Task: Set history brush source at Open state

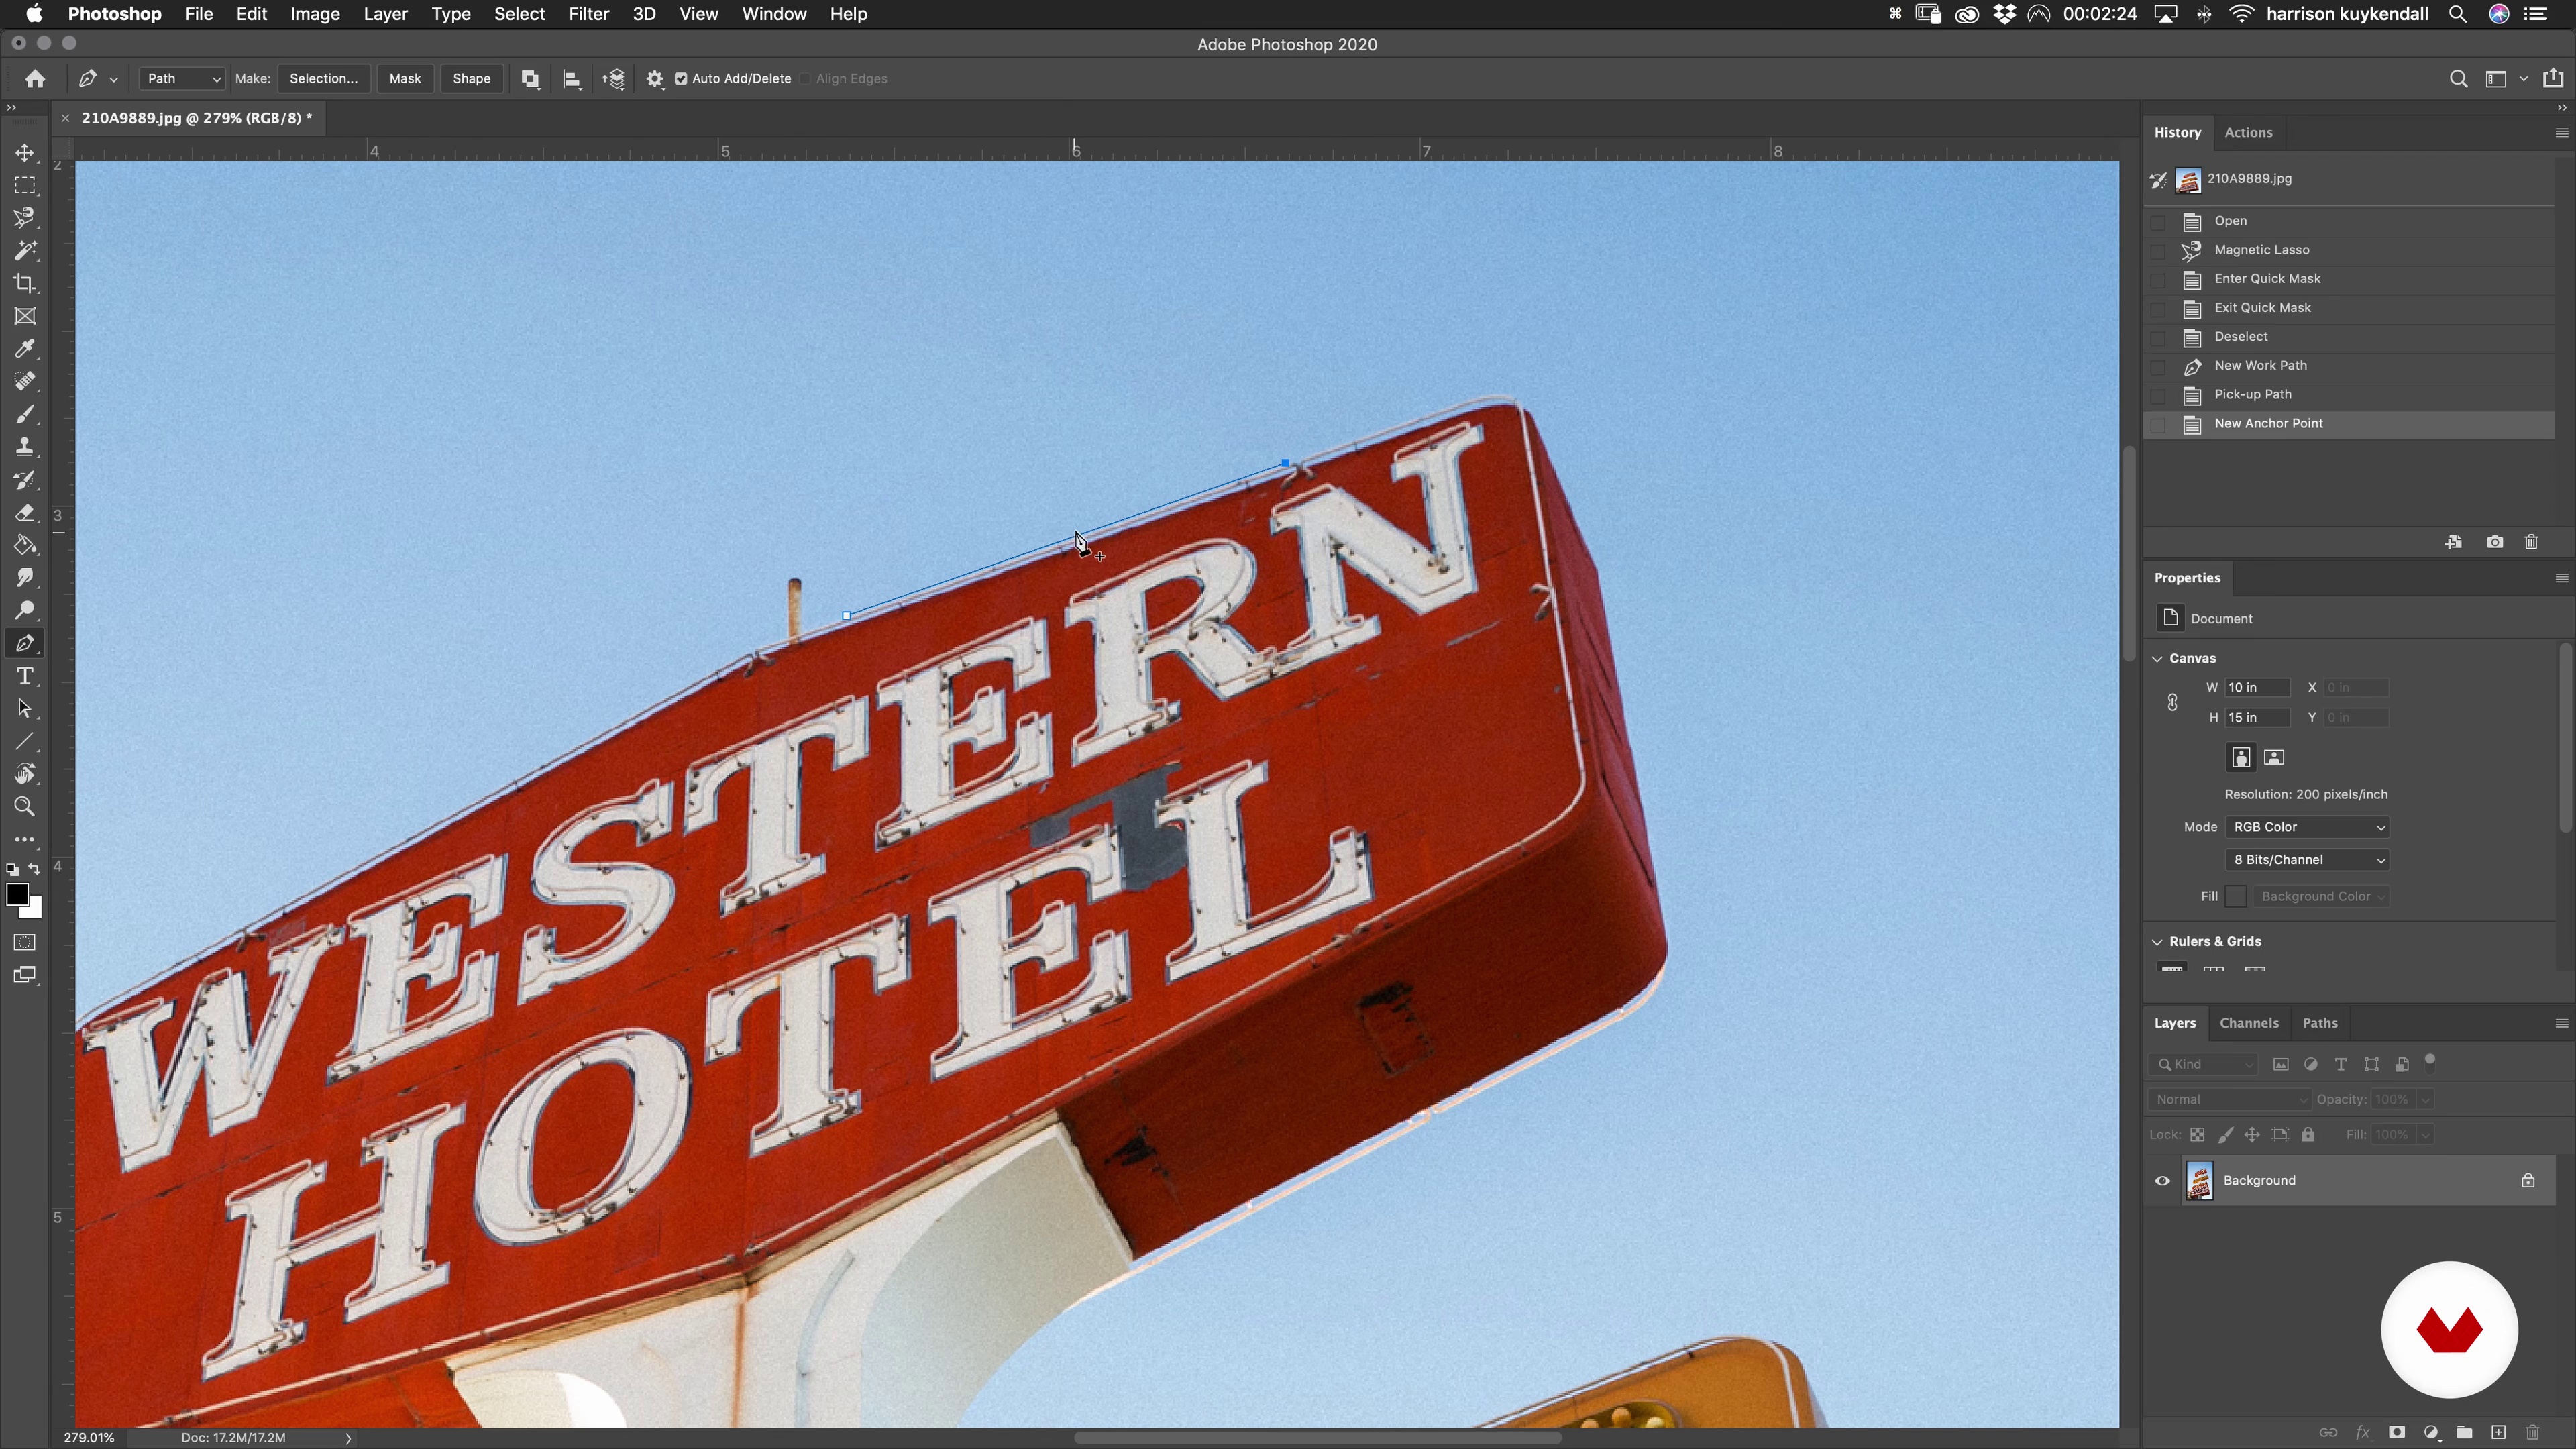Action: point(2158,222)
